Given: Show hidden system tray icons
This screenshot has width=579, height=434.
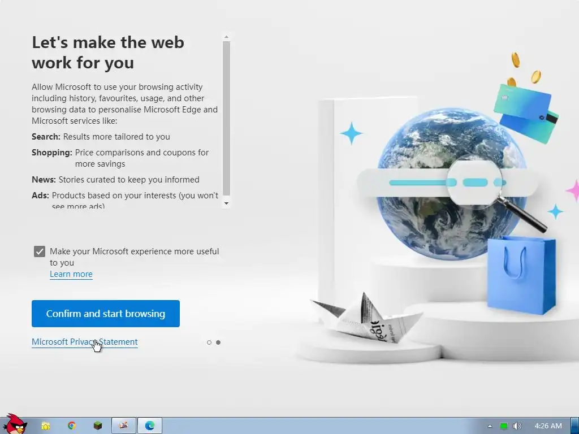Looking at the screenshot, I should click(490, 426).
